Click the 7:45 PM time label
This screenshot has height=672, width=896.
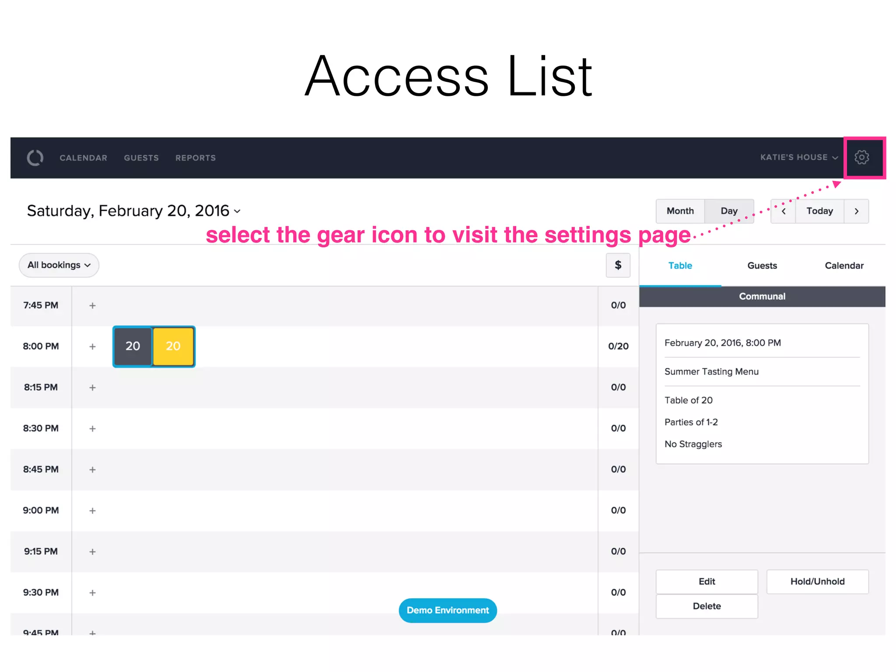point(41,305)
